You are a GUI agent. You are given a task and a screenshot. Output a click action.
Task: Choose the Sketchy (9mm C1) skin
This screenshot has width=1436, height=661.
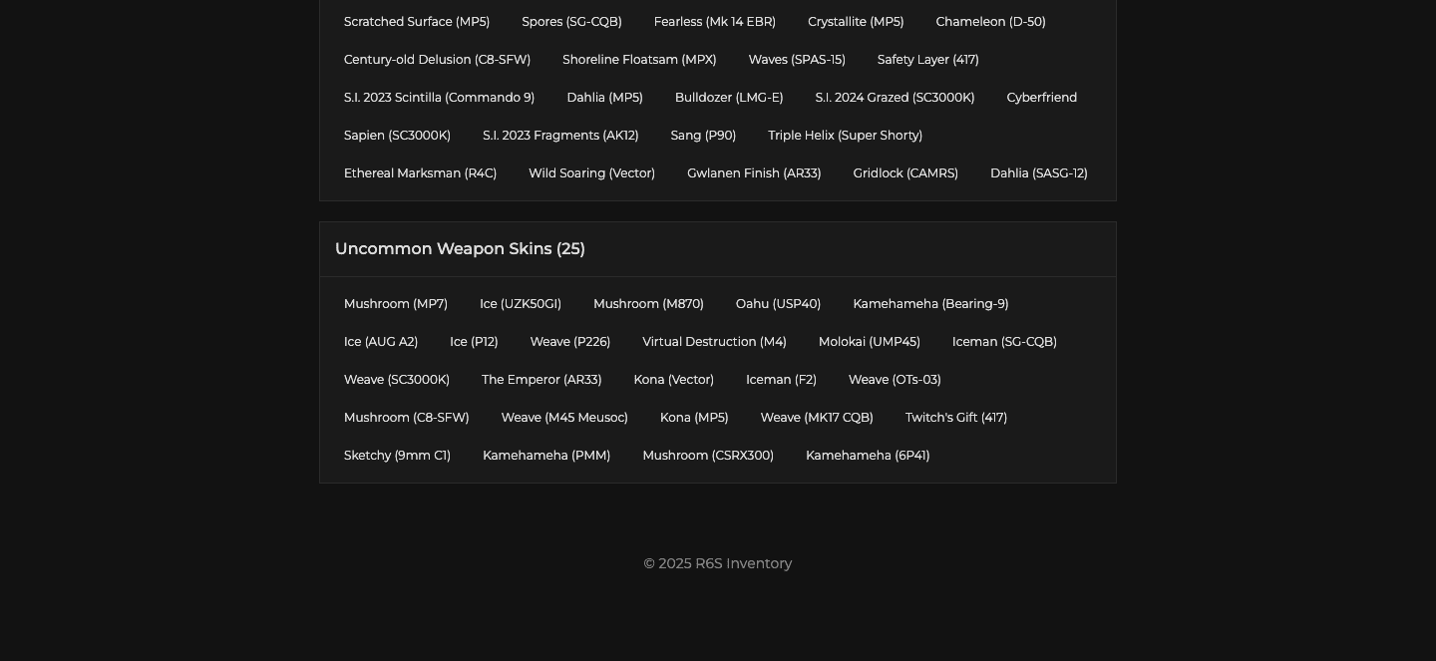(397, 456)
